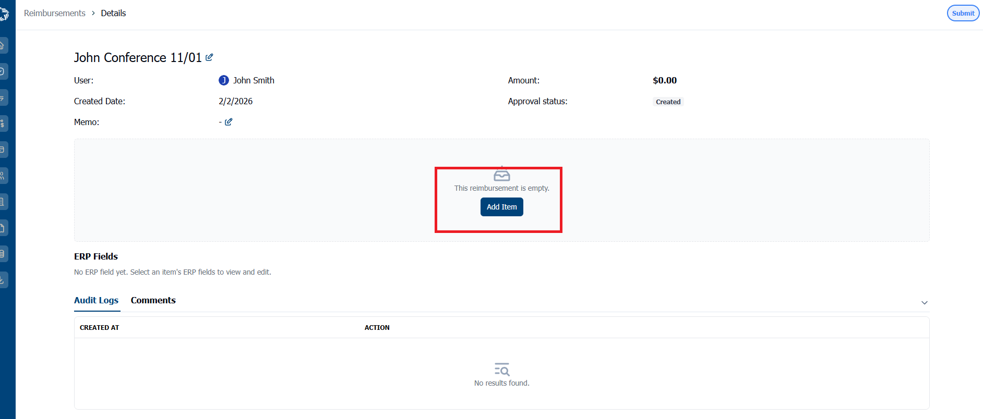Open the building sidebar icon

click(3, 202)
